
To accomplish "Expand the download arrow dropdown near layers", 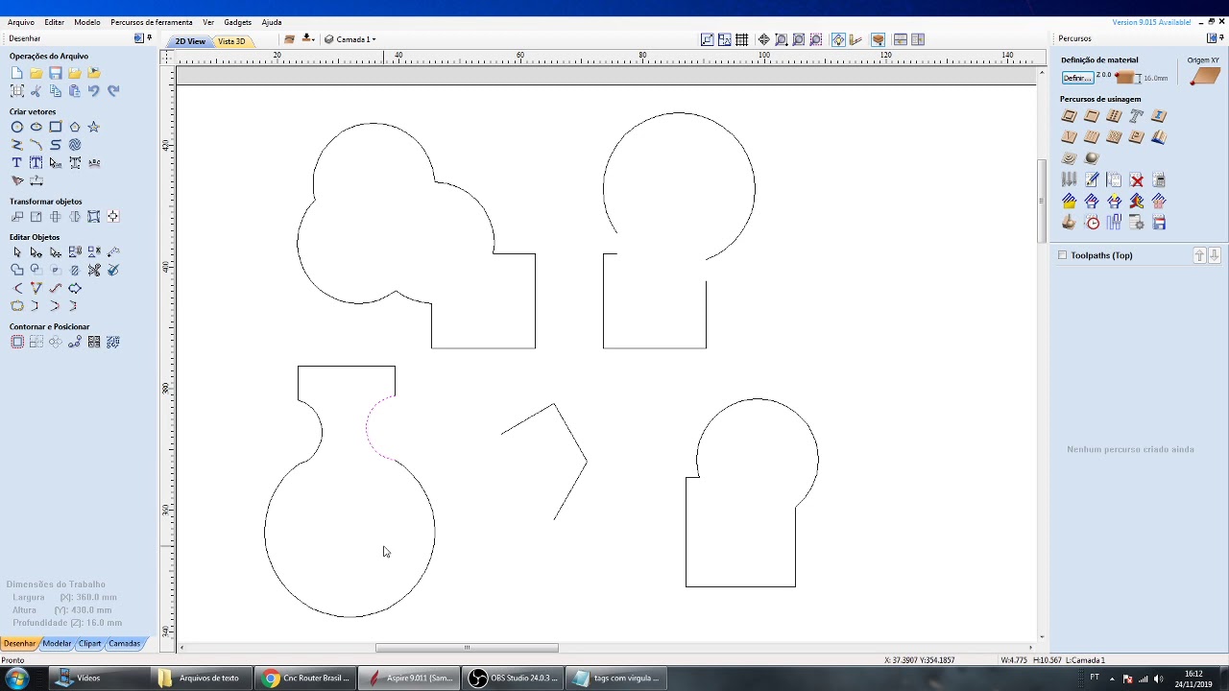I will point(308,39).
